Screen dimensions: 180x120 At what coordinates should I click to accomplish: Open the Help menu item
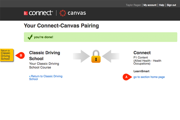161,5
